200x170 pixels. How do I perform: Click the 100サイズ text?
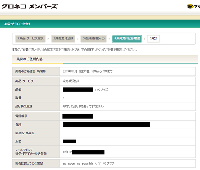tap(101, 90)
